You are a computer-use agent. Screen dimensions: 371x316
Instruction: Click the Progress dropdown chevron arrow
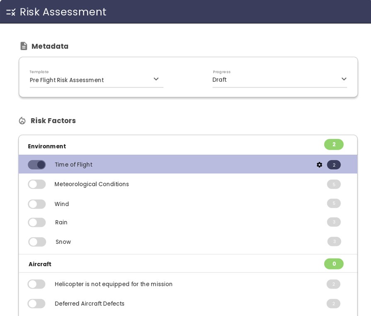tap(344, 79)
